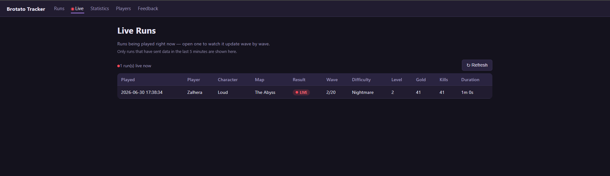The width and height of the screenshot is (610, 176).
Task: Click the Brotato Tracker logo text
Action: (x=26, y=9)
